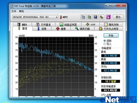Open the 文件 menu
The width and height of the screenshot is (137, 103).
click(14, 11)
